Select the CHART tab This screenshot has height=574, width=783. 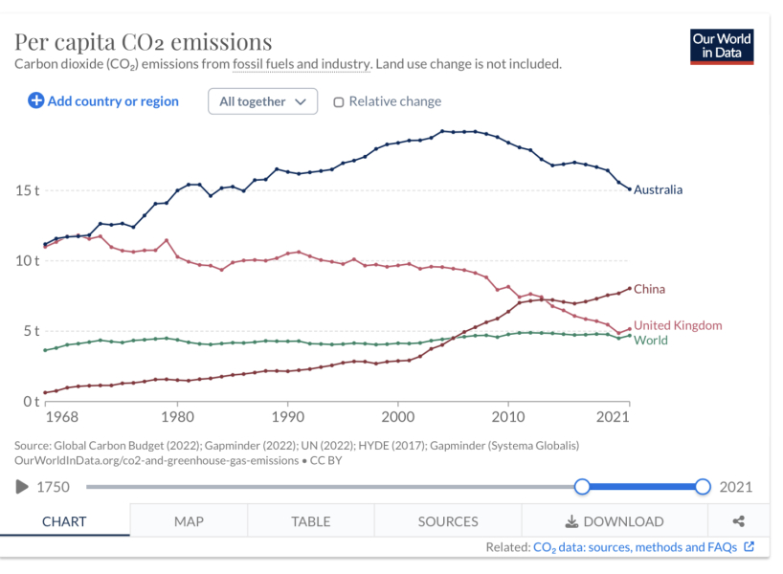[x=64, y=521]
